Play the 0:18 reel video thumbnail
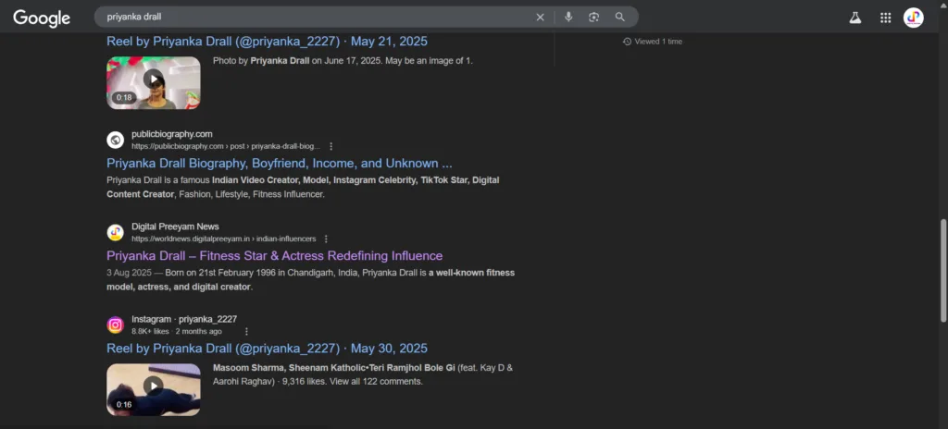This screenshot has height=429, width=948. pos(154,83)
